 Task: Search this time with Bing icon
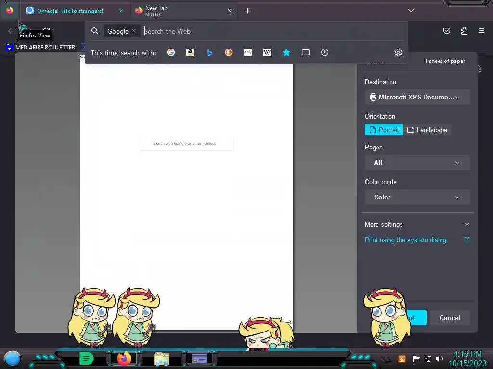[209, 52]
